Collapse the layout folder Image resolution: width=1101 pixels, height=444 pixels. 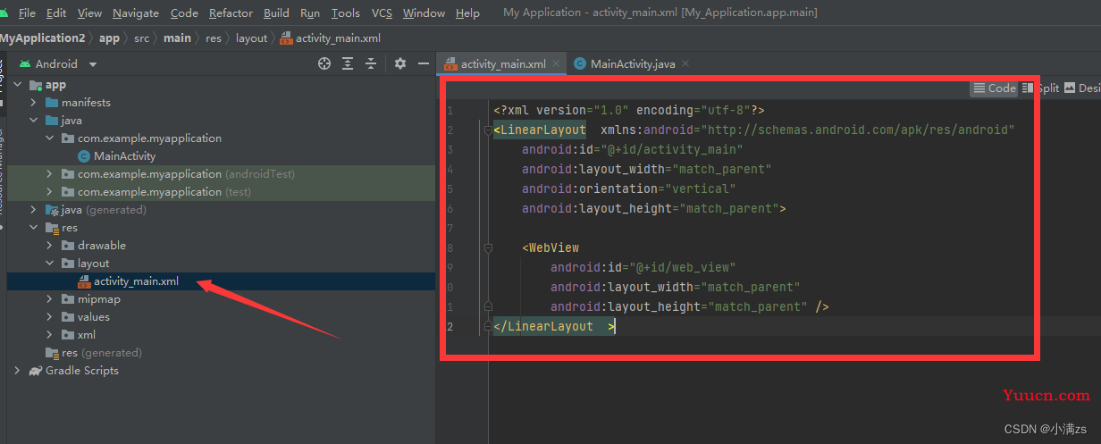coord(50,264)
